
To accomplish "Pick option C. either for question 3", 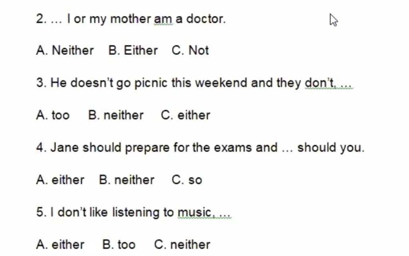I will 185,115.
